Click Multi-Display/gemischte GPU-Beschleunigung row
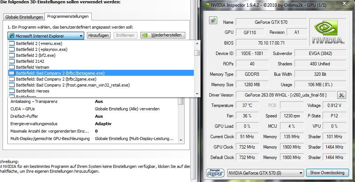 [x=93, y=139]
